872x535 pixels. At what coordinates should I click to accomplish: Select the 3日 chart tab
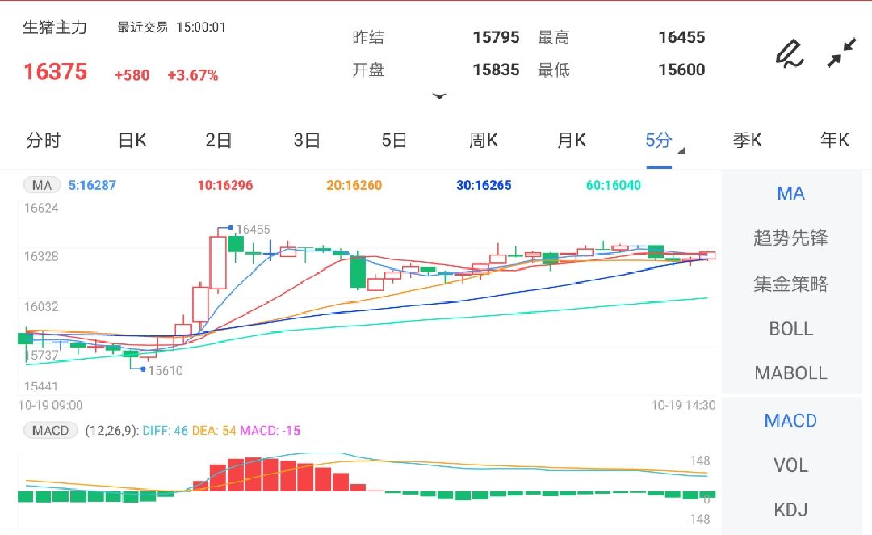click(307, 141)
